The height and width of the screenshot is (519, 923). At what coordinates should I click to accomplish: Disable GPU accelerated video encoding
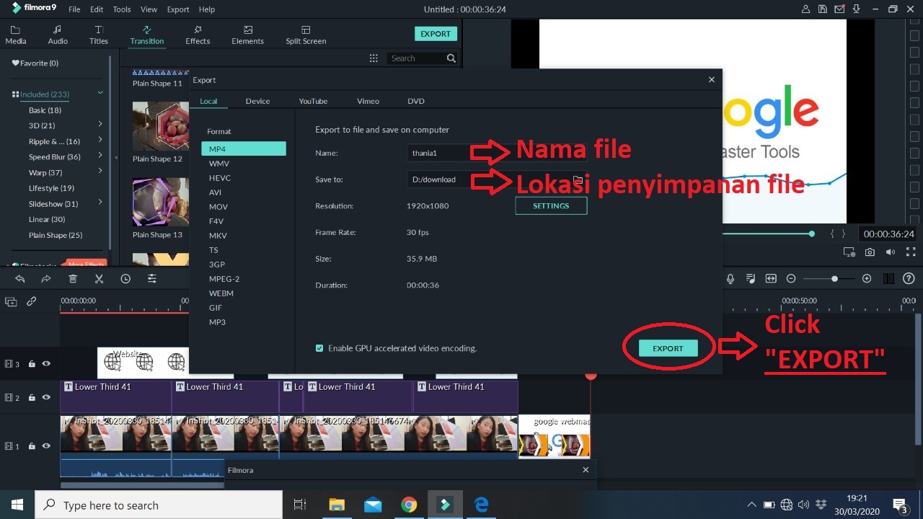[319, 347]
